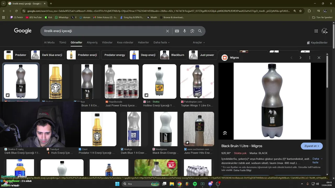Select the Blackburn filter chip
This screenshot has width=335, height=188.
tap(174, 55)
